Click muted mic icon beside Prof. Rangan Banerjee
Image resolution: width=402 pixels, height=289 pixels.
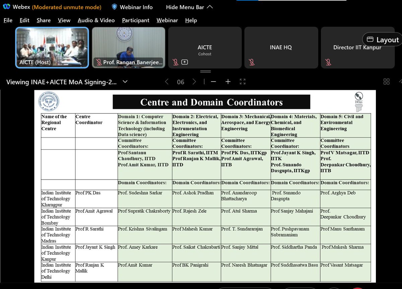tap(98, 62)
